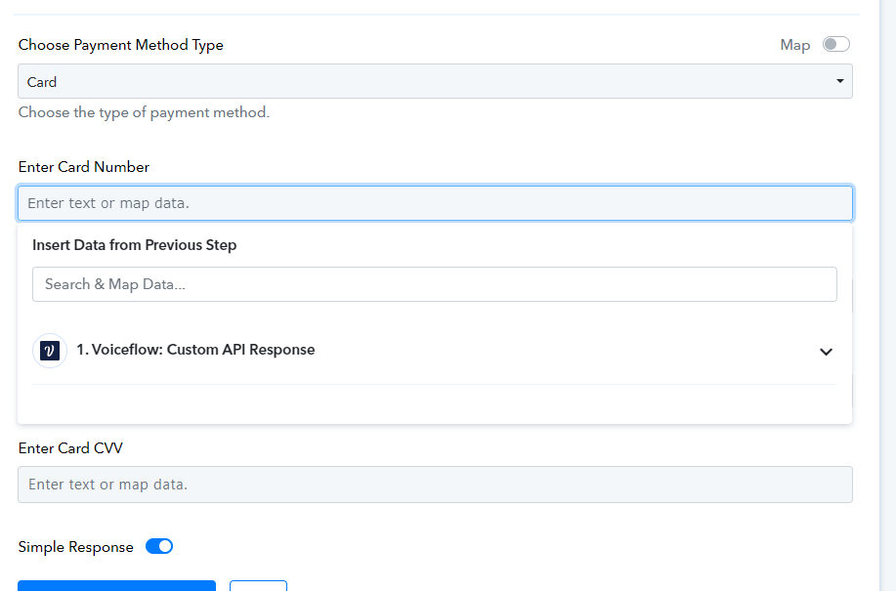Click the blue button below Simple Response
Image resolution: width=896 pixels, height=591 pixels.
(x=116, y=586)
